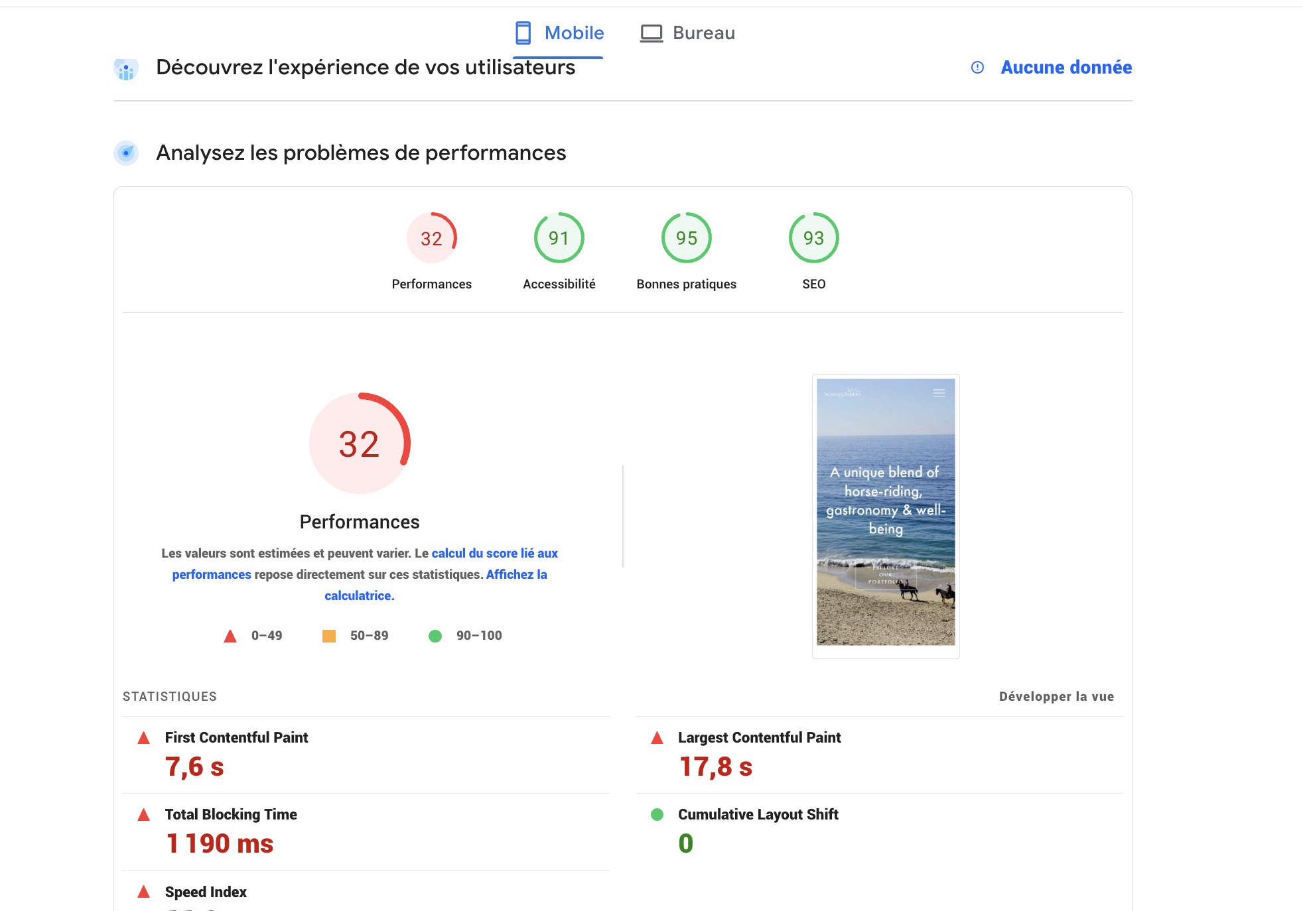Select the Bonnes pratiques 95 score gauge
The image size is (1303, 911).
click(x=687, y=238)
